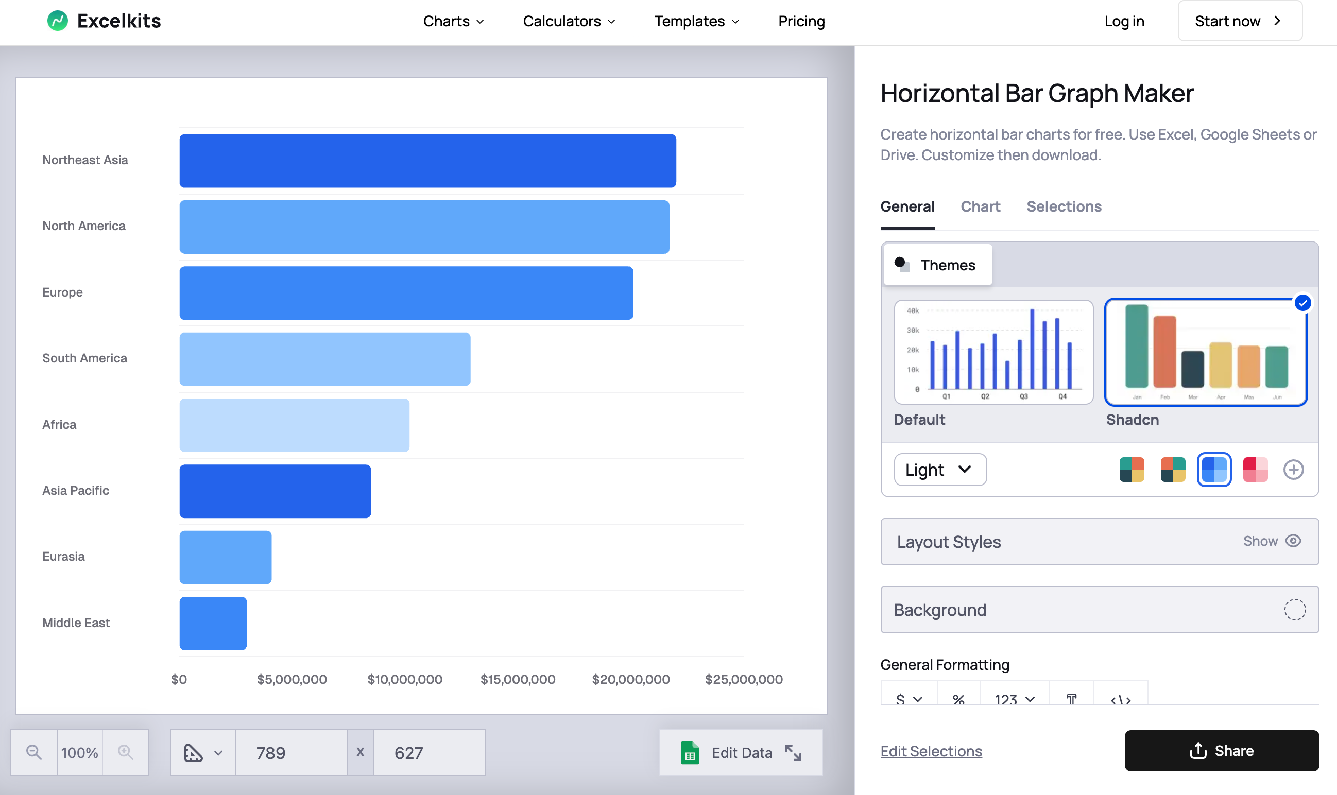This screenshot has height=795, width=1337.
Task: Click the Excelkits logo icon
Action: pyautogui.click(x=57, y=21)
